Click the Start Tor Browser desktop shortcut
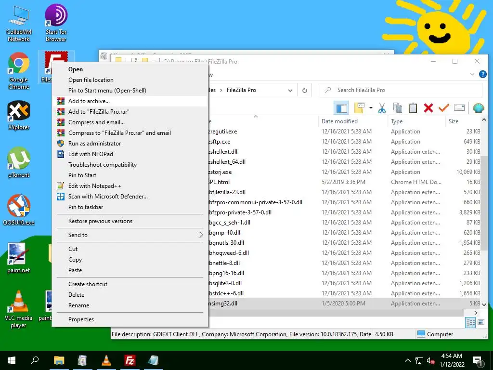 coord(56,23)
